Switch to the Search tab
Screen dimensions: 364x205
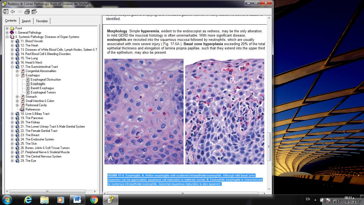click(x=26, y=21)
